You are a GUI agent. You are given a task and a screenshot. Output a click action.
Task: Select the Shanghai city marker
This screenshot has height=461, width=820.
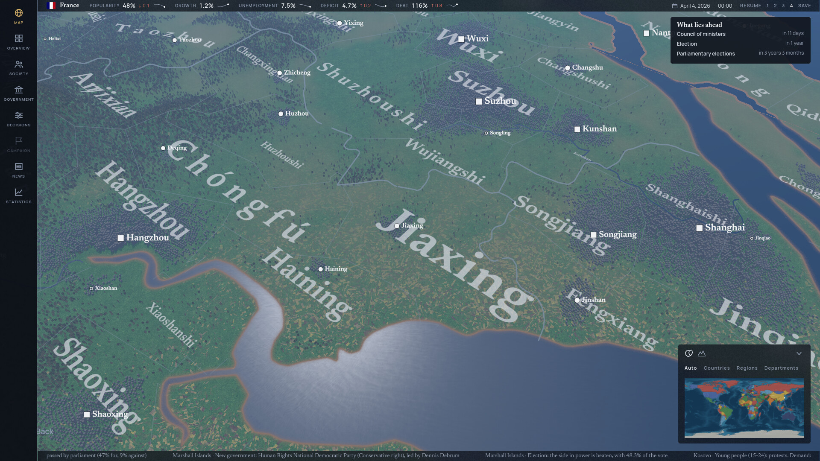click(x=699, y=228)
